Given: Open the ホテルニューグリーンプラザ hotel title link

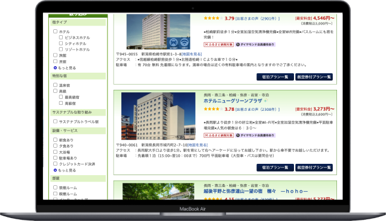Looking at the screenshot, I should pos(232,101).
